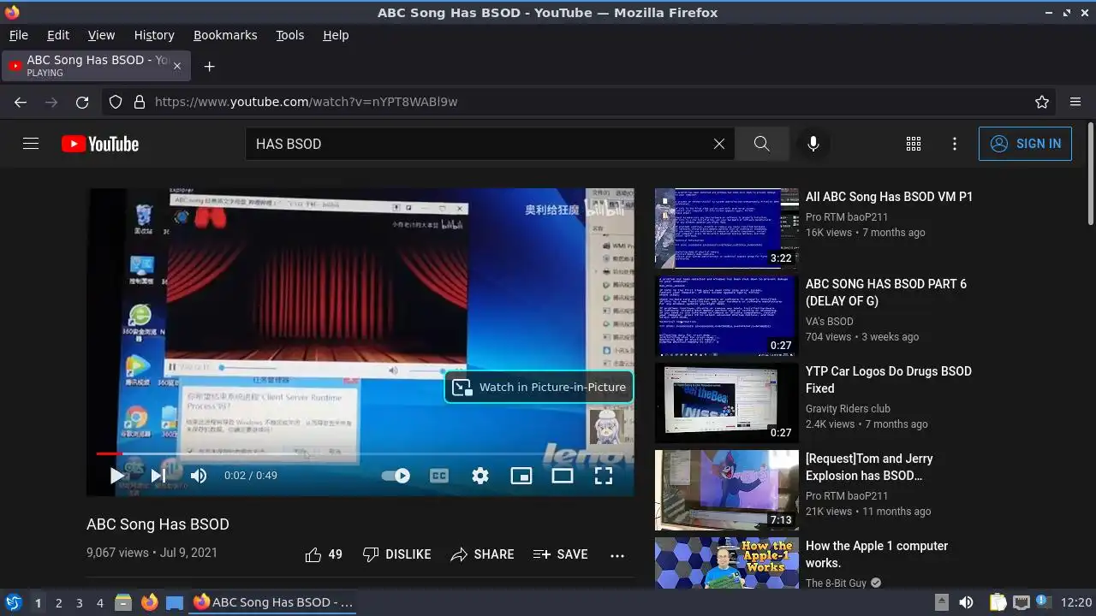Open YouTube guide hamburger menu
This screenshot has width=1096, height=616.
click(31, 144)
